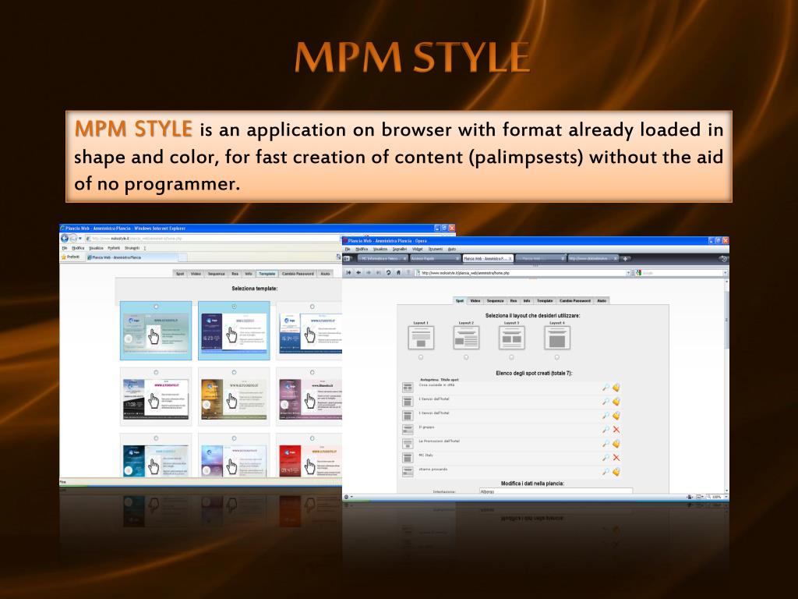Select radio above the orange-brown template
Viewport: 798px width, 599px height.
pos(234,372)
